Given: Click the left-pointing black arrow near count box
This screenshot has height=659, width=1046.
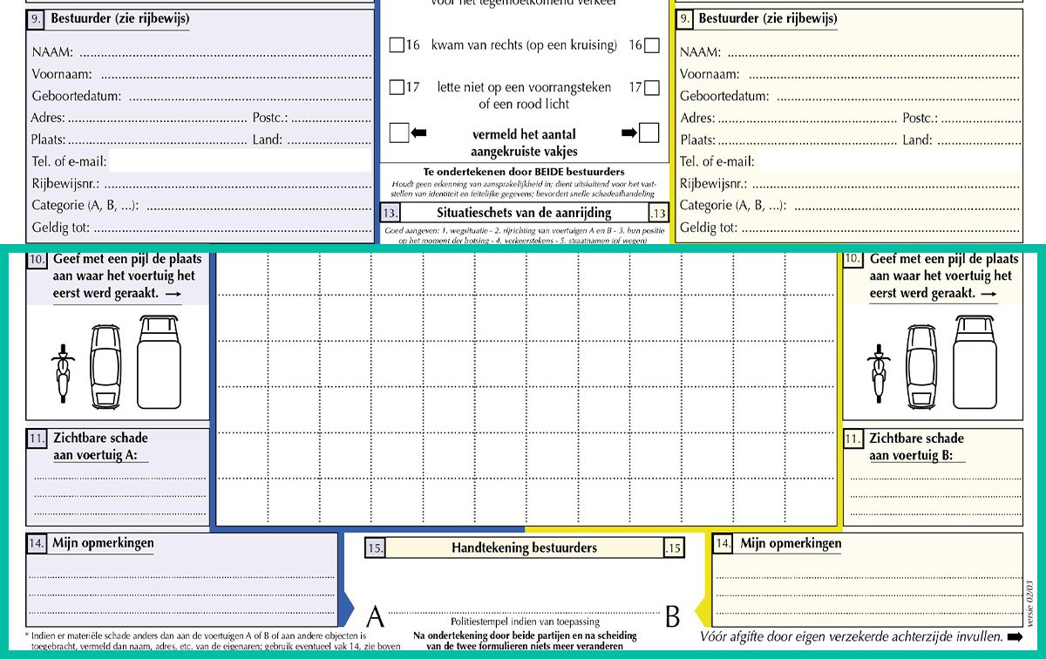Looking at the screenshot, I should click(418, 132).
